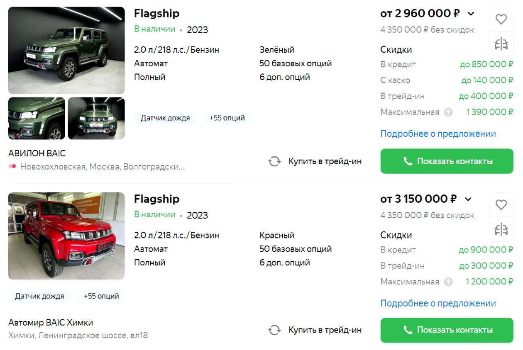Show contacts for Автомир BAIC Химки
Image resolution: width=523 pixels, height=350 pixels.
447,330
